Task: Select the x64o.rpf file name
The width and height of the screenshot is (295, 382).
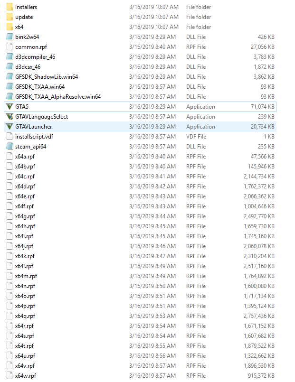Action: [x=25, y=296]
